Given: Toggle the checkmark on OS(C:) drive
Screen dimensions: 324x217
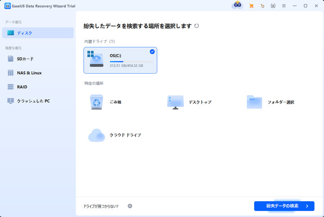Looking at the screenshot, I should [x=152, y=52].
